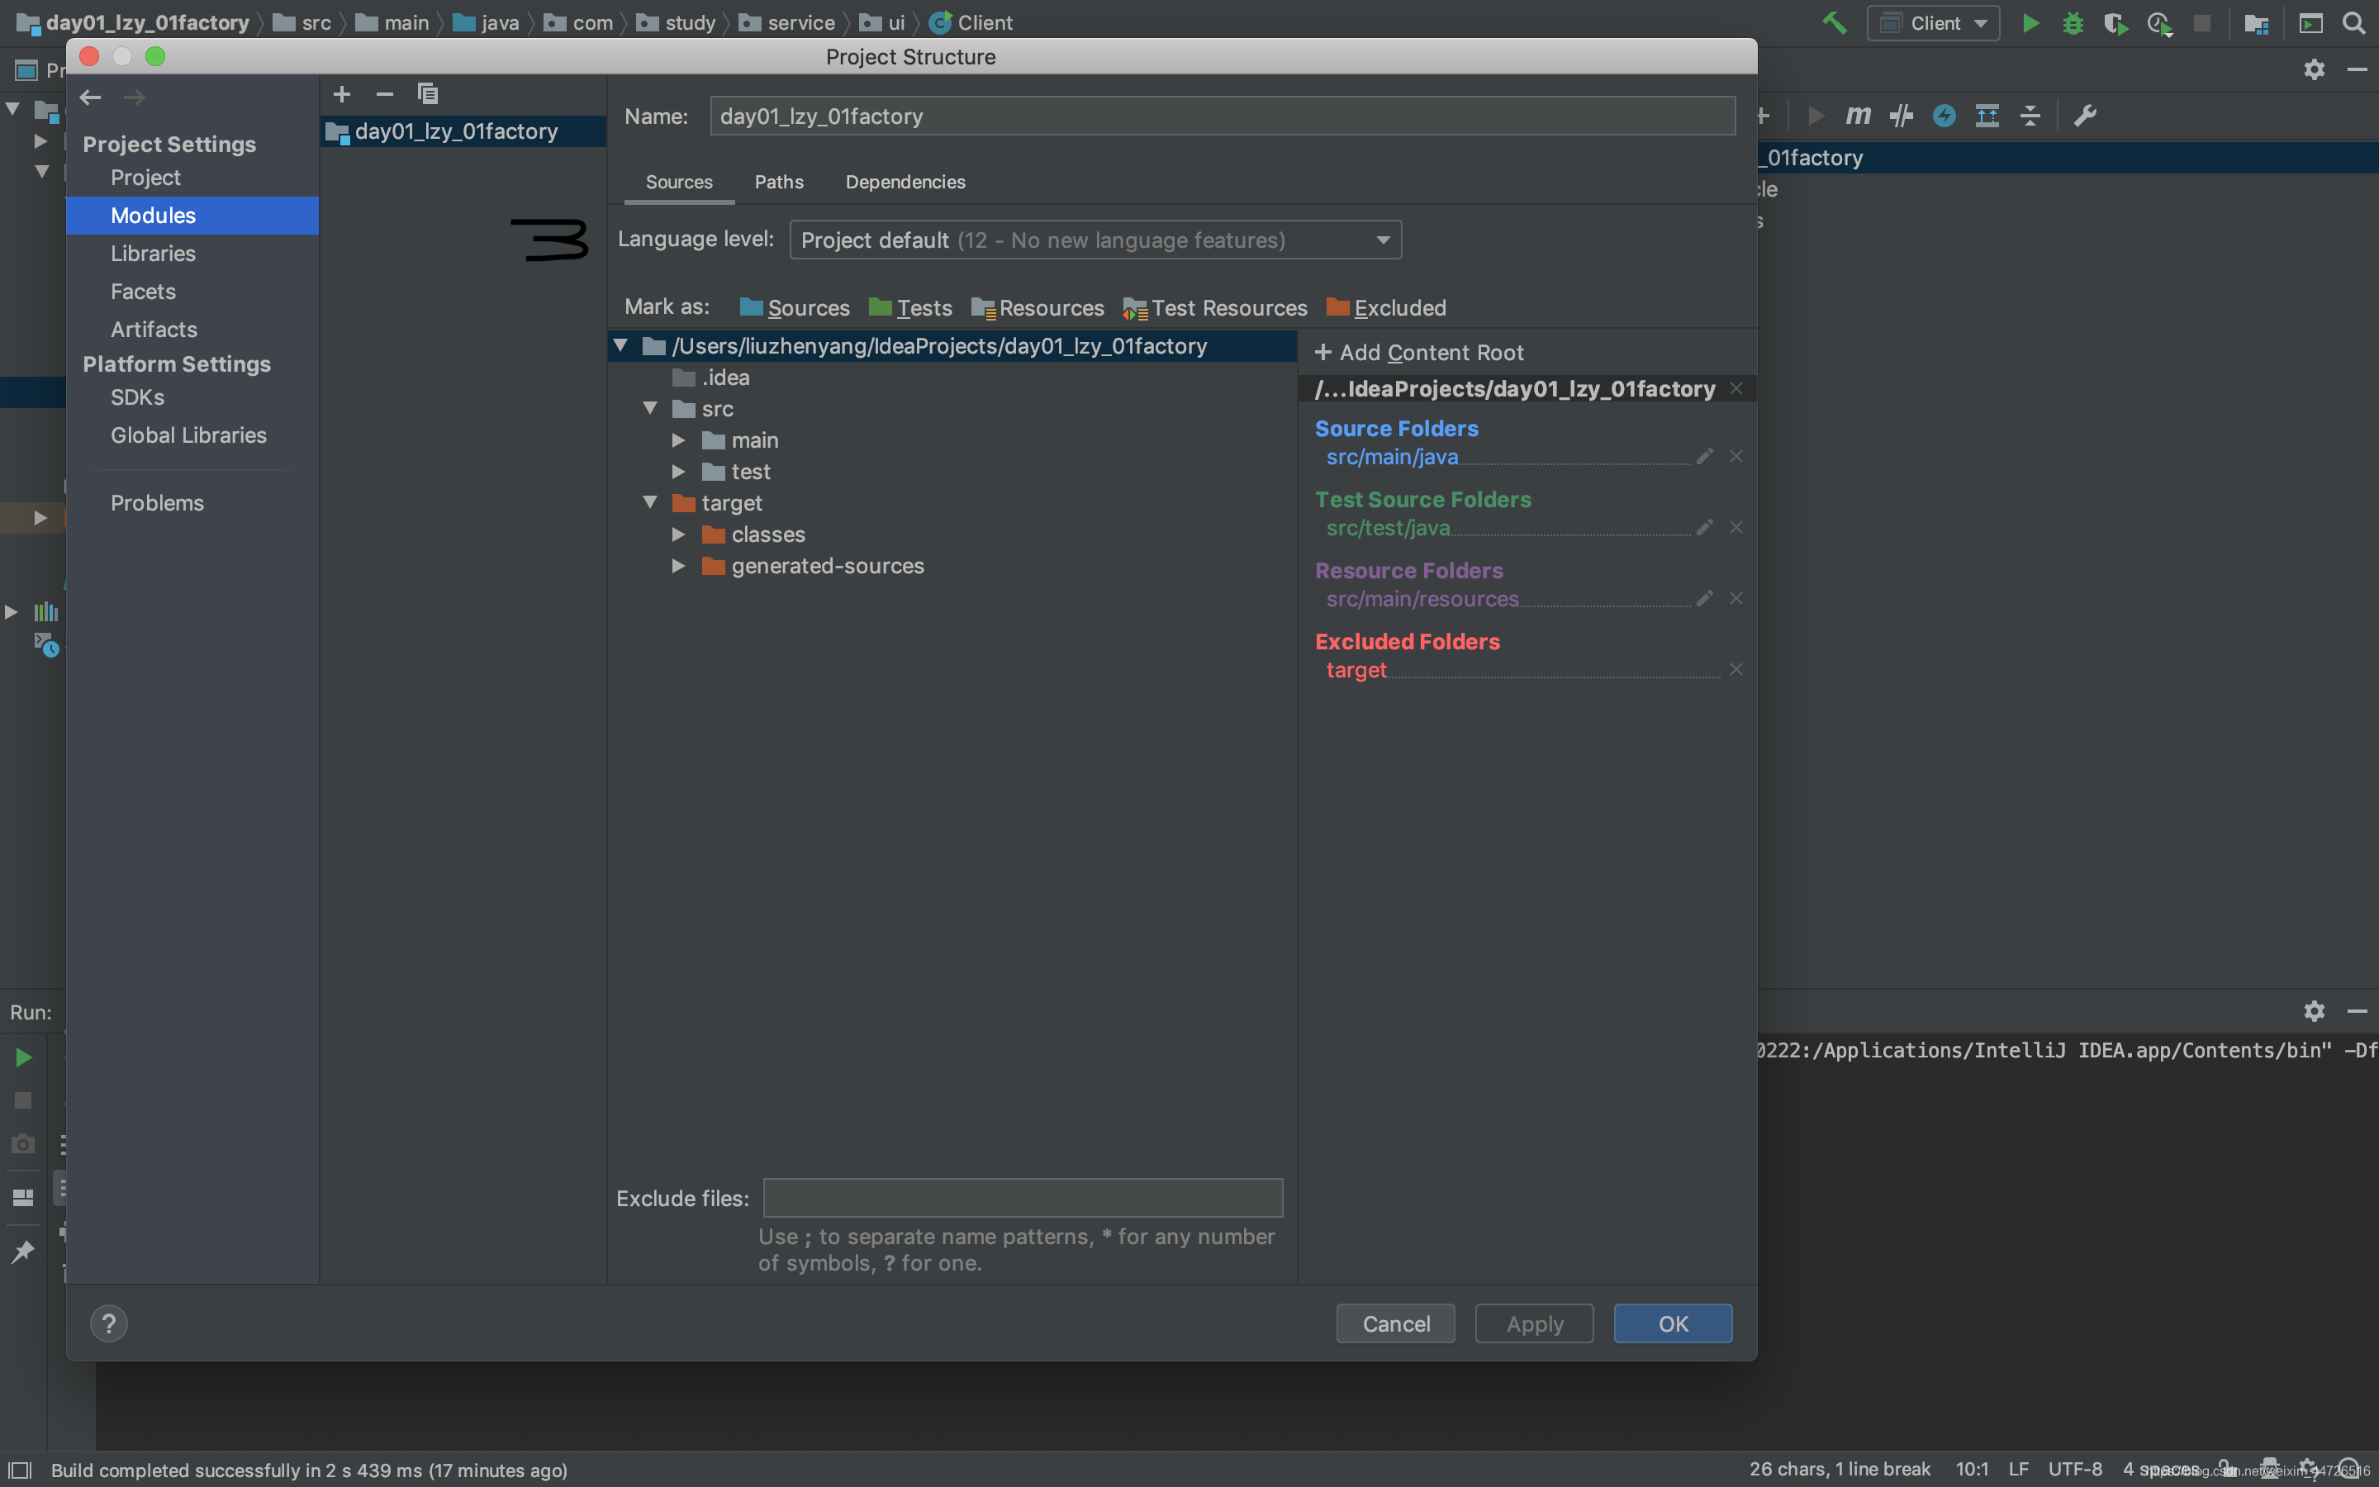Select the day01_lzy_01factory module in the list
The width and height of the screenshot is (2379, 1487).
click(463, 131)
